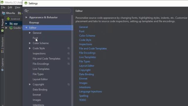Open the File menu
Screen dimensions: 188x106
(x=3, y=7)
